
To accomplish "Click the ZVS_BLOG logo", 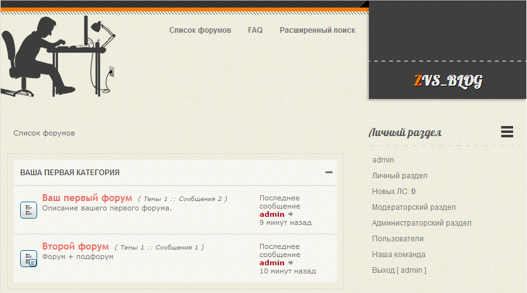I will coord(448,81).
